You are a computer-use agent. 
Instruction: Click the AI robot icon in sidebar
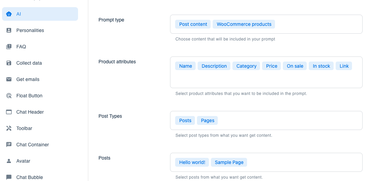pos(9,14)
